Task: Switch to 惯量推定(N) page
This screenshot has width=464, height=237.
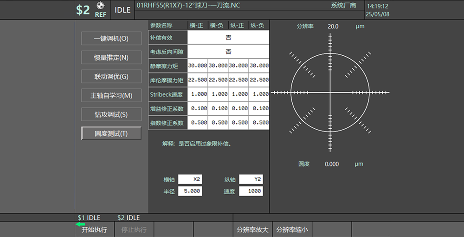Action: click(x=111, y=58)
